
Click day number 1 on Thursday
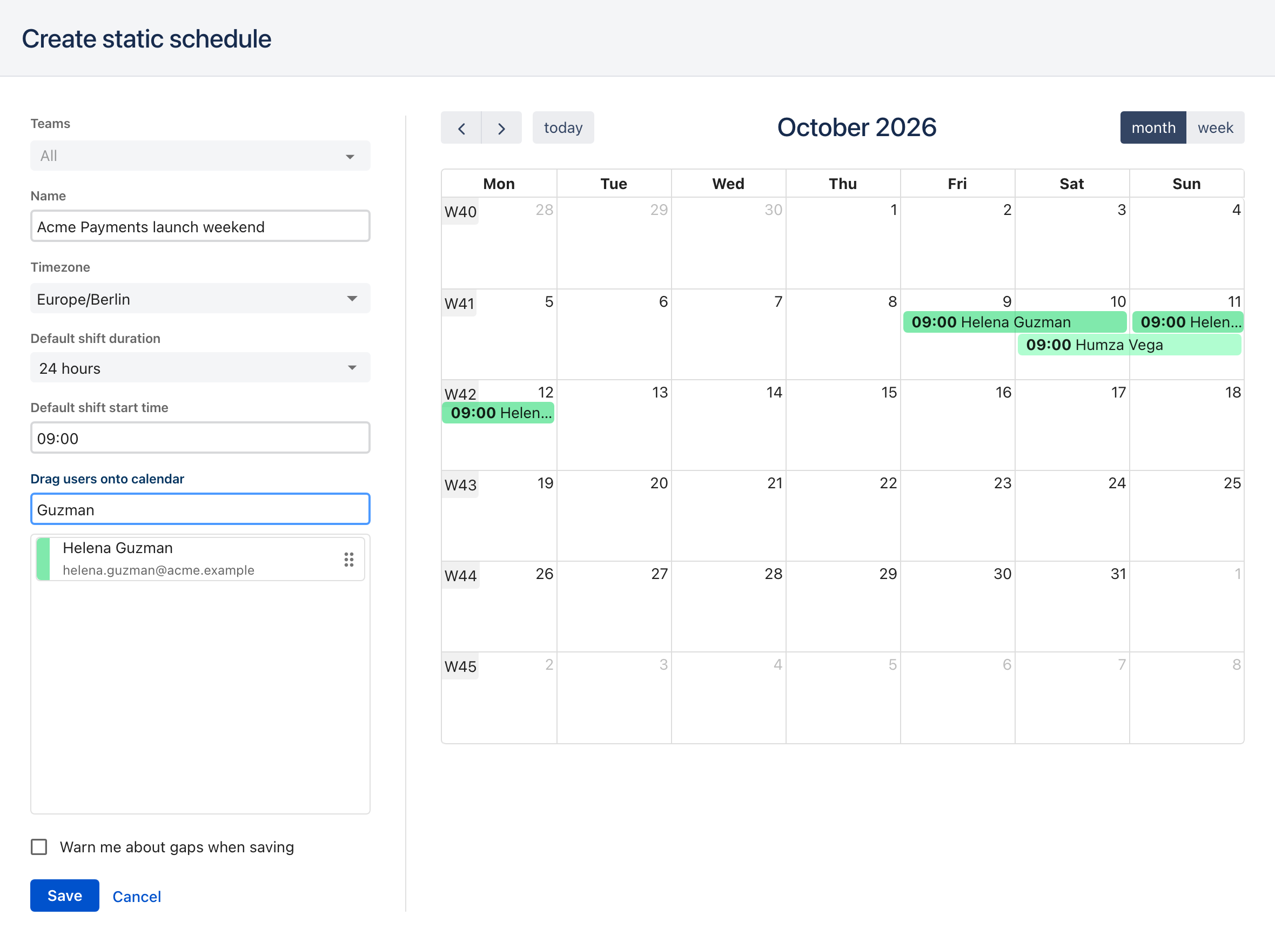click(x=893, y=210)
